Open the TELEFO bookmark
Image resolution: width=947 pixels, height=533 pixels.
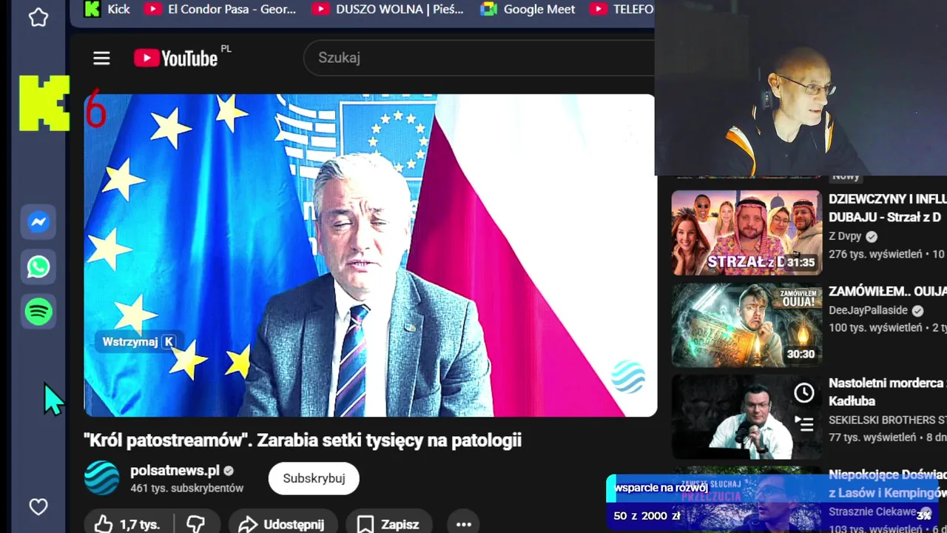tap(621, 9)
